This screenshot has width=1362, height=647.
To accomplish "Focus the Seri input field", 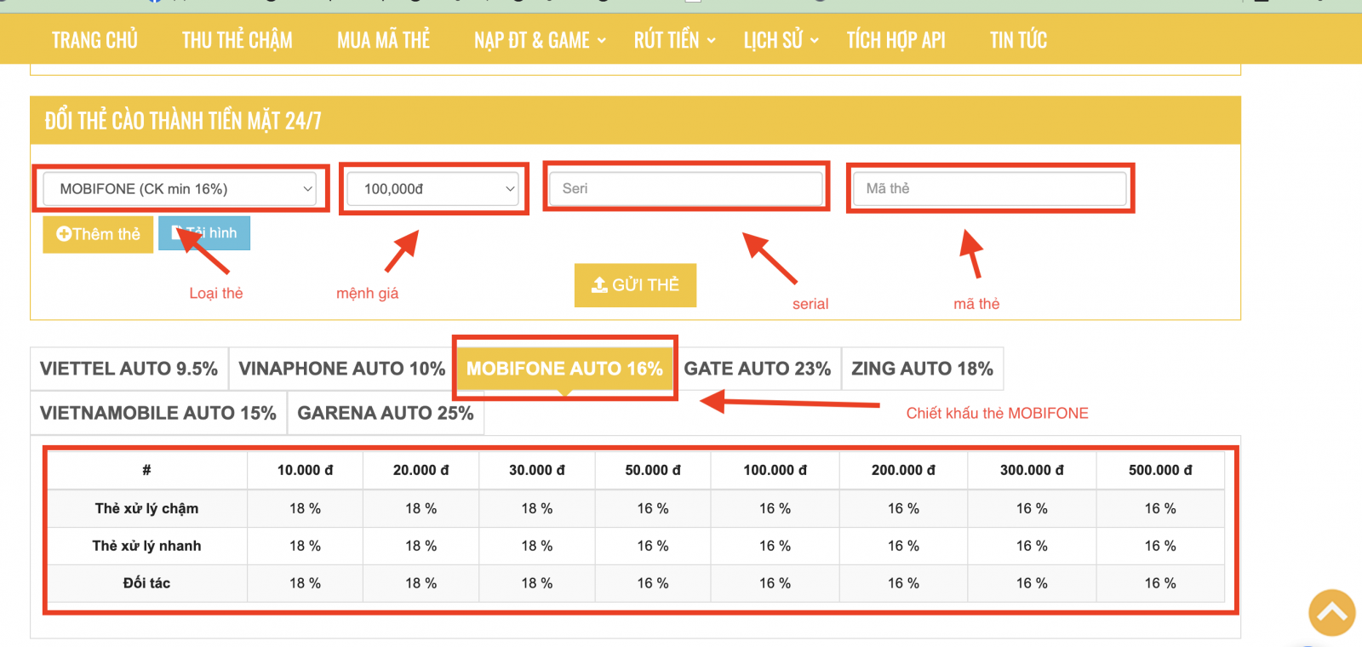I will (686, 188).
